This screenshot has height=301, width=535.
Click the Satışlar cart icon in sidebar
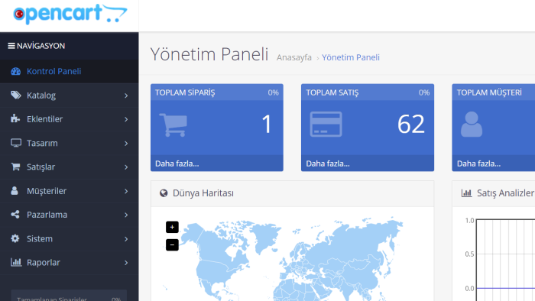point(15,167)
